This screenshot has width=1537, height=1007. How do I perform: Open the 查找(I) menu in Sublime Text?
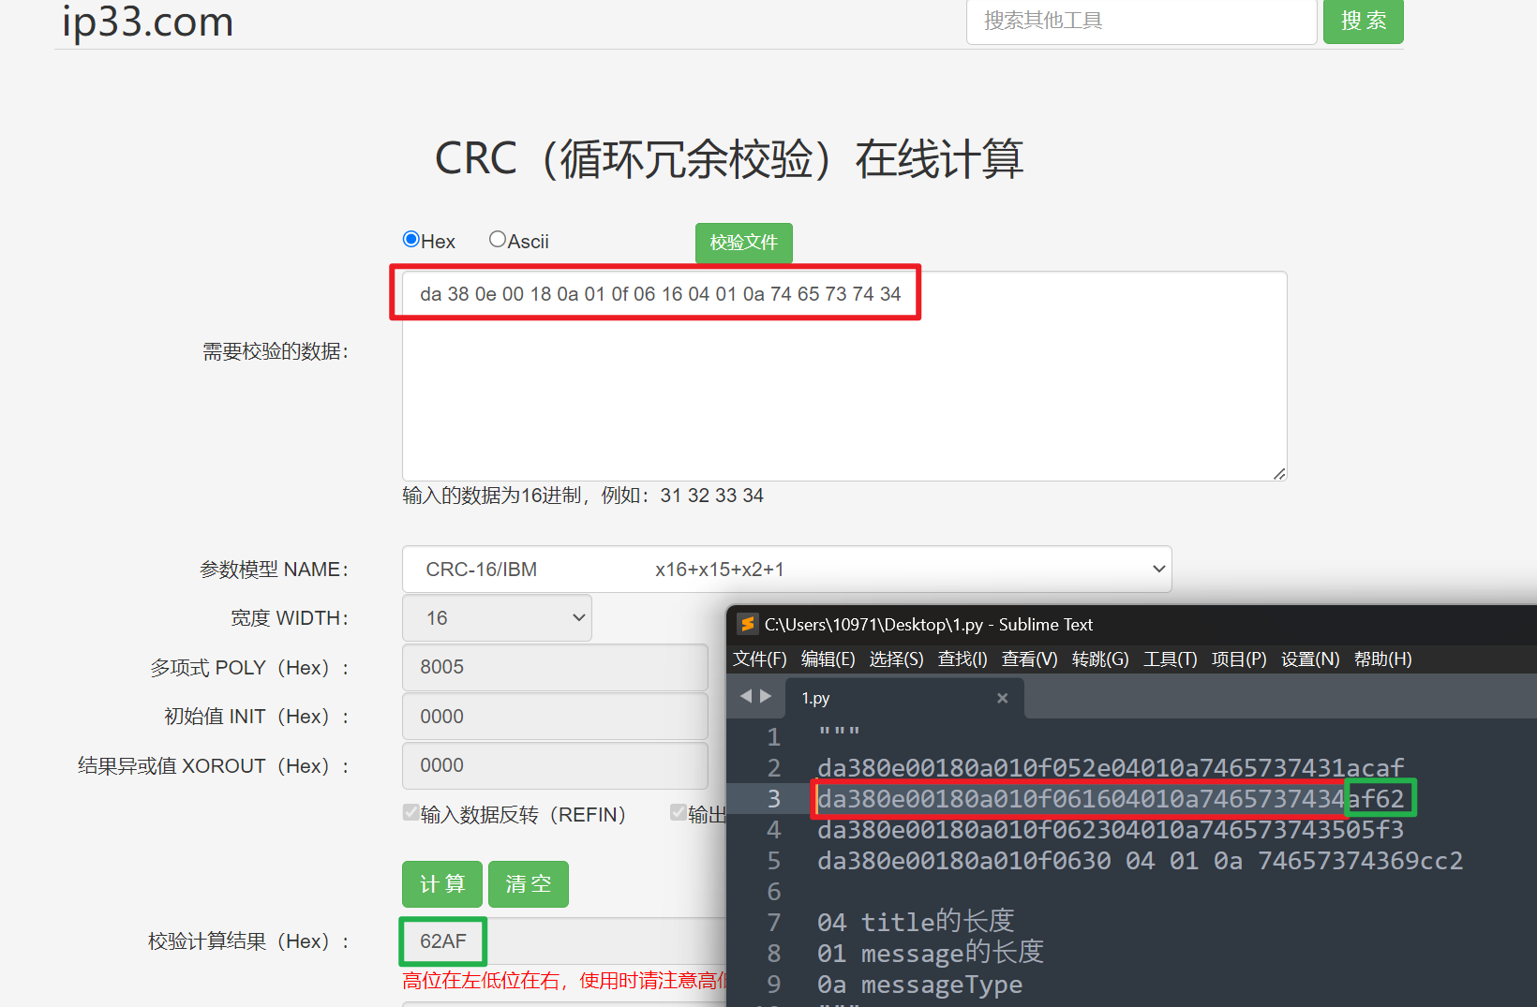(x=963, y=659)
